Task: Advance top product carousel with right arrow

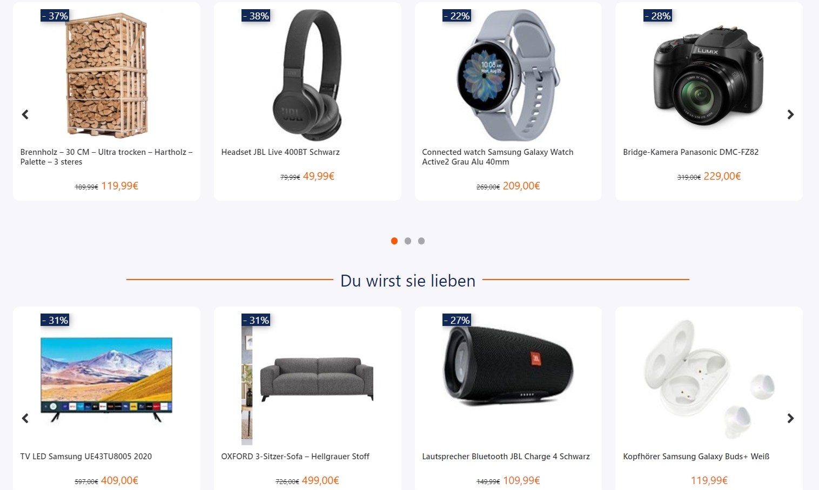Action: click(x=790, y=114)
